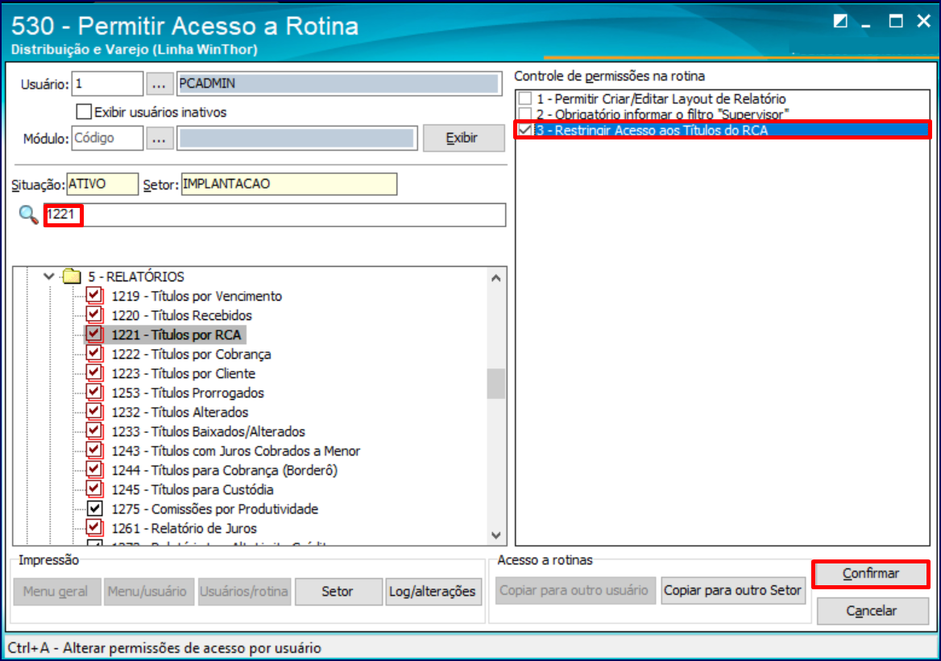Image resolution: width=941 pixels, height=661 pixels.
Task: Click the window restore-down icon in title bar
Action: [x=840, y=22]
